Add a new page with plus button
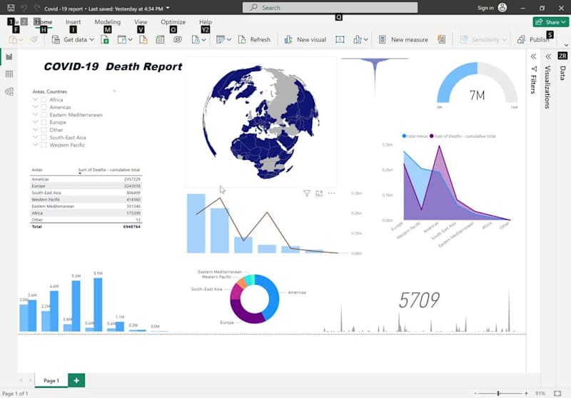Image resolution: width=571 pixels, height=398 pixels. tap(76, 381)
